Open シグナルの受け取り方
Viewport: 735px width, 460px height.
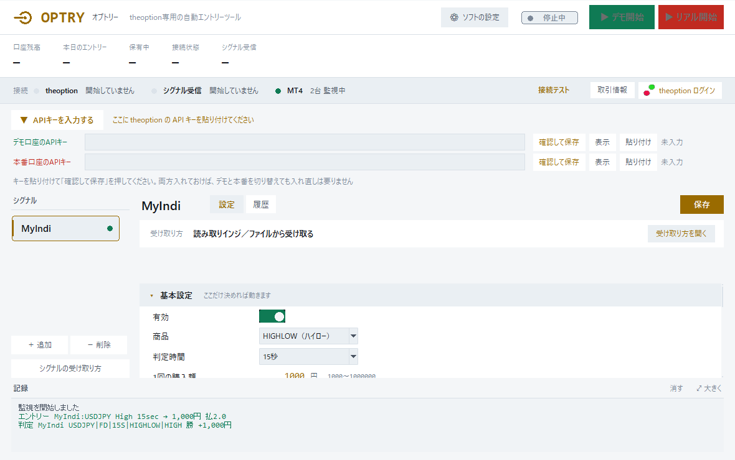[x=70, y=368]
